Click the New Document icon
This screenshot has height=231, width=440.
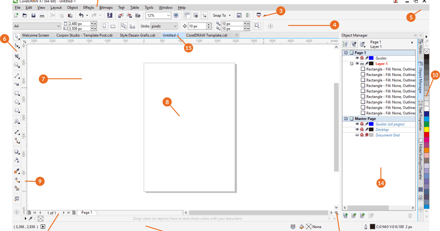click(x=16, y=15)
